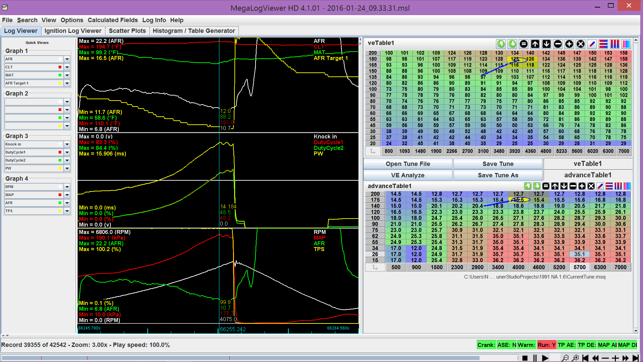Click the green up-arrow icon in veTable1 toolbar
The image size is (643, 362).
tap(501, 44)
